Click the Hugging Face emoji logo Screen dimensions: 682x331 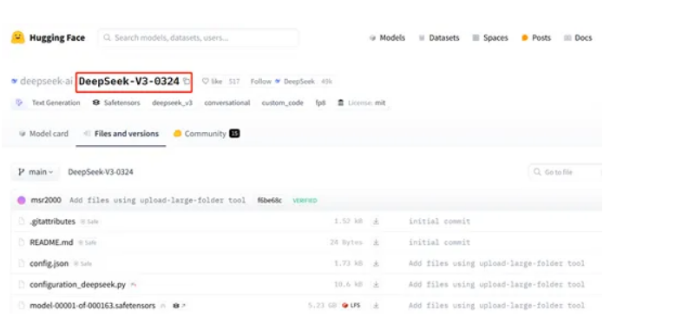click(18, 37)
